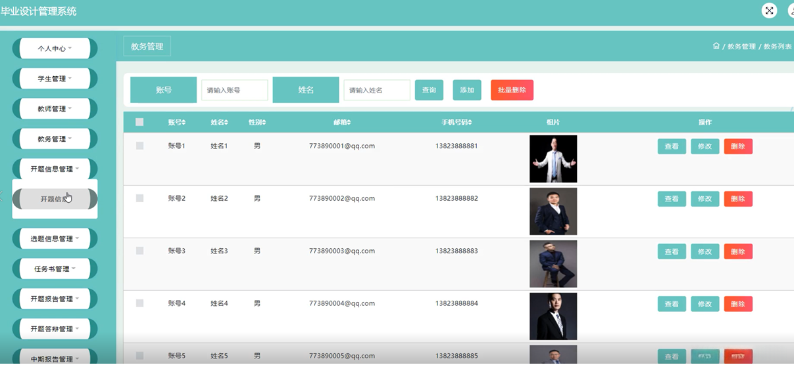The width and height of the screenshot is (794, 365).
Task: Click the 教务管理 page title tab
Action: pyautogui.click(x=147, y=47)
